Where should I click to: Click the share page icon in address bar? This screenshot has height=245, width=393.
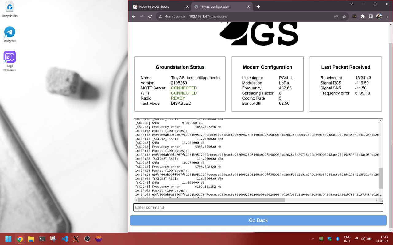(336, 17)
